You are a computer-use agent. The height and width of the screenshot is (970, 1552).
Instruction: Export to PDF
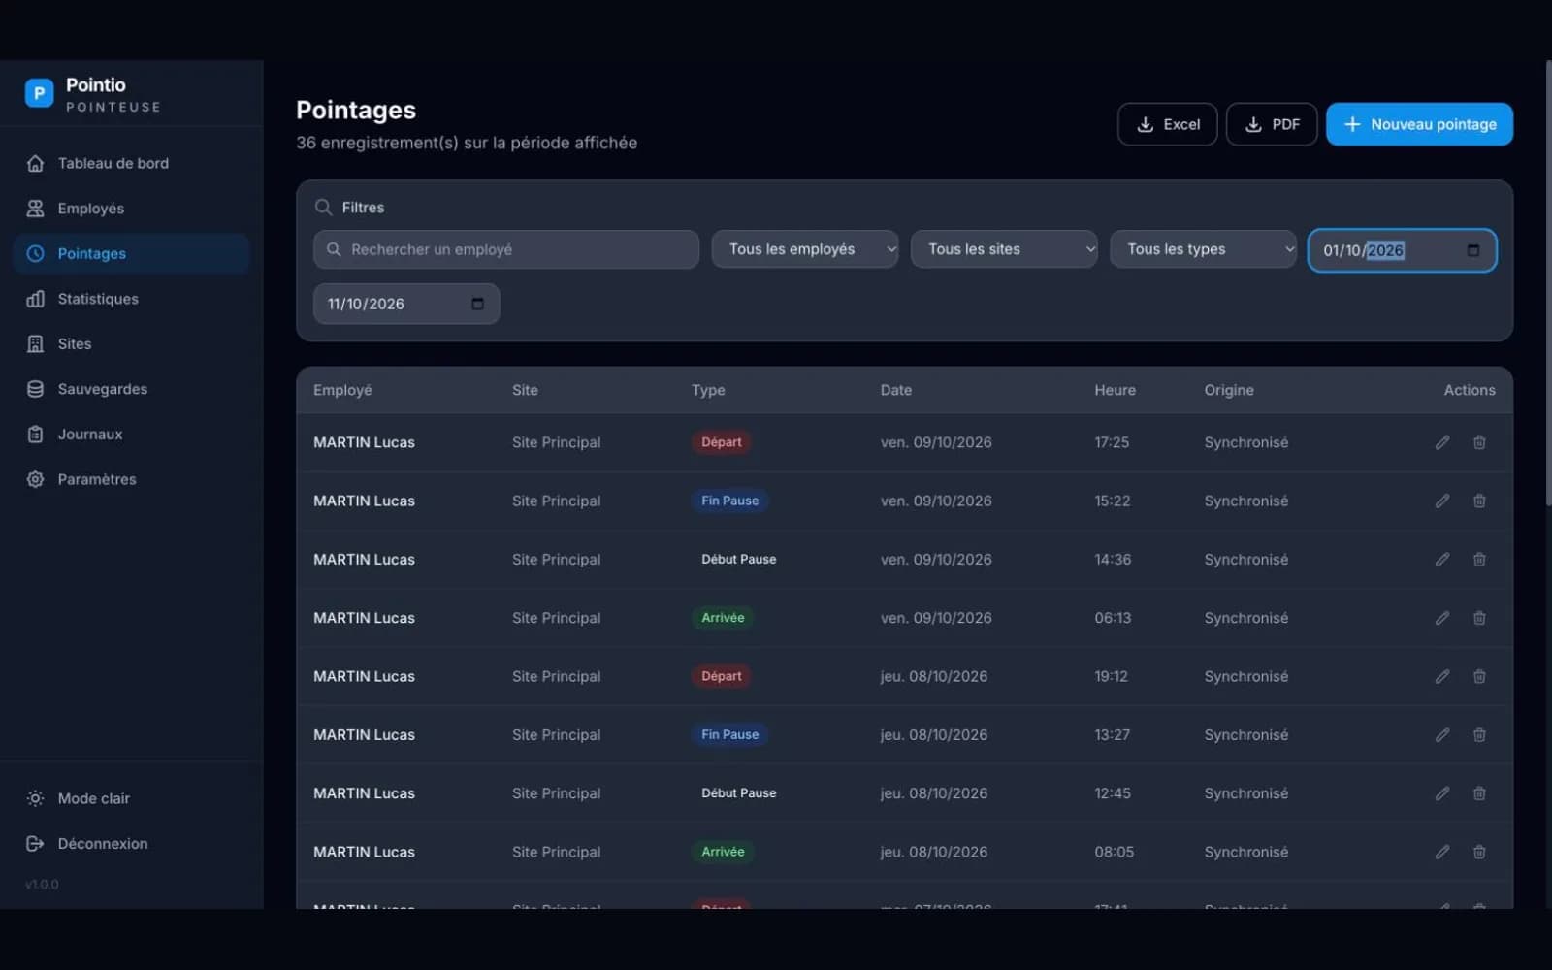pos(1272,124)
